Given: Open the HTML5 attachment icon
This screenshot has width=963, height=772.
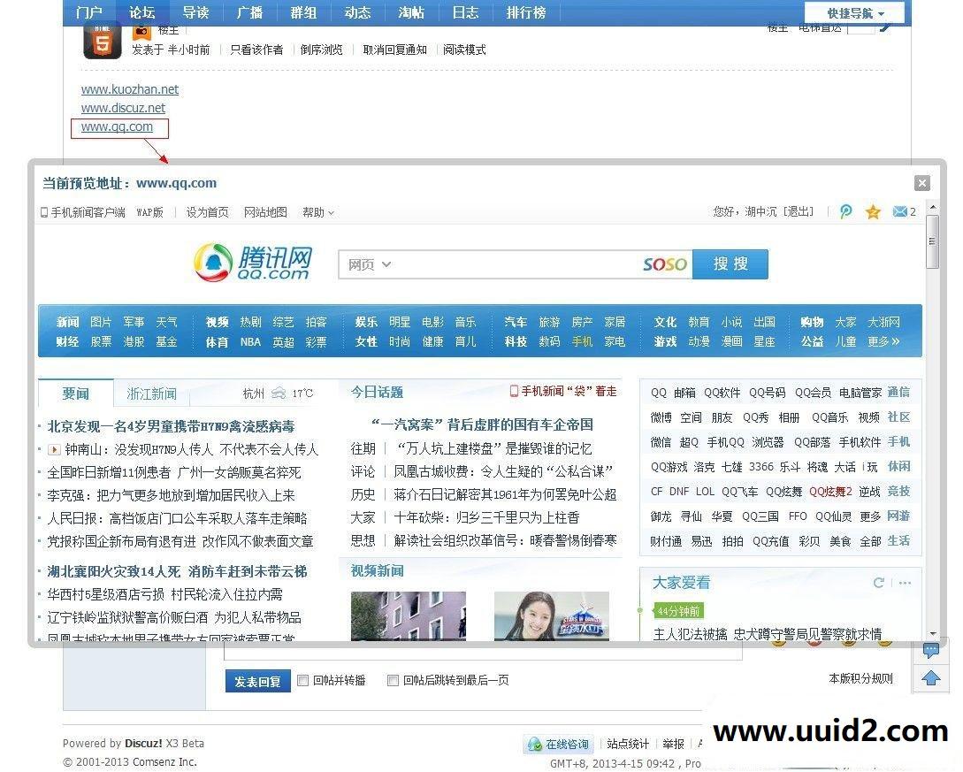Looking at the screenshot, I should pyautogui.click(x=101, y=41).
